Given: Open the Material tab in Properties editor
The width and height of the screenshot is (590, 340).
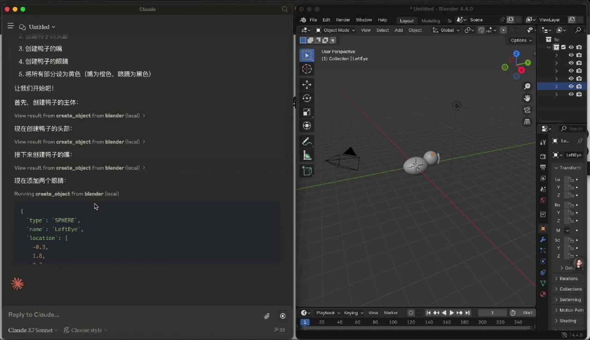Looking at the screenshot, I should (x=543, y=294).
